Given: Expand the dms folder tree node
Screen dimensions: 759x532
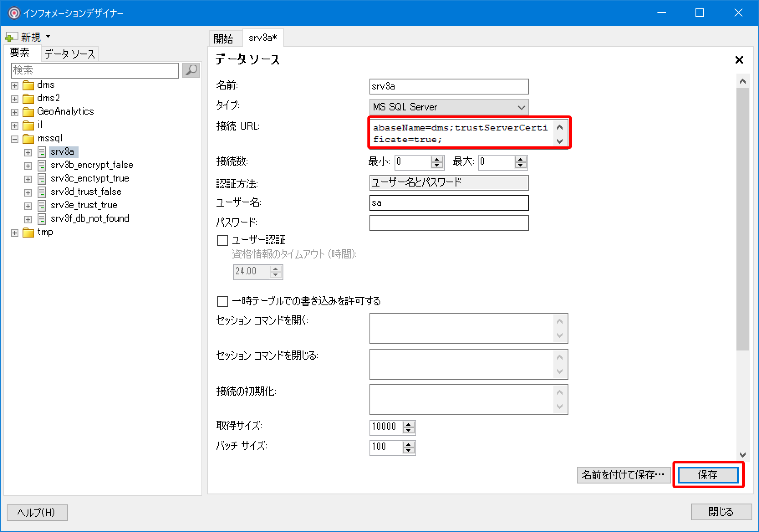Looking at the screenshot, I should click(15, 86).
